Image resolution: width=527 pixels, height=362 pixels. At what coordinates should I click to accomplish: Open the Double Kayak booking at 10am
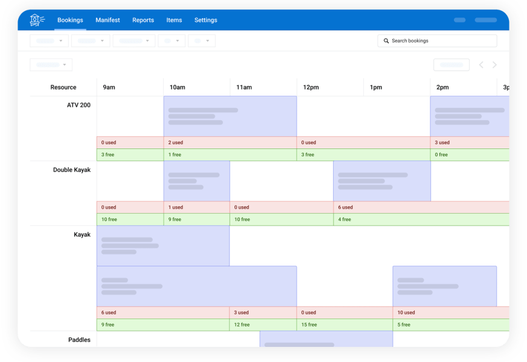click(196, 181)
